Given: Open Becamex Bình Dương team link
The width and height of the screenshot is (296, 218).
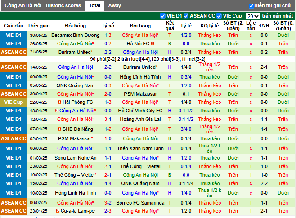Looking at the screenshot, I should (x=75, y=35).
